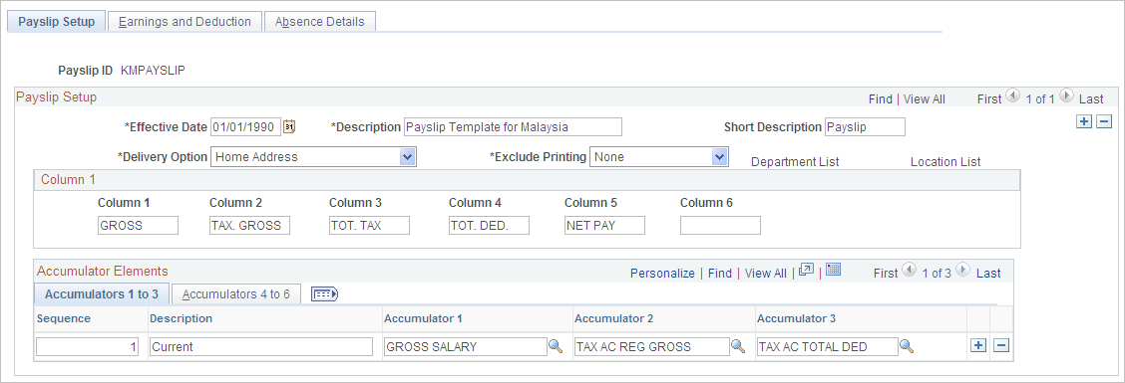Click the Column 3 TOT. TAX field

(x=369, y=226)
